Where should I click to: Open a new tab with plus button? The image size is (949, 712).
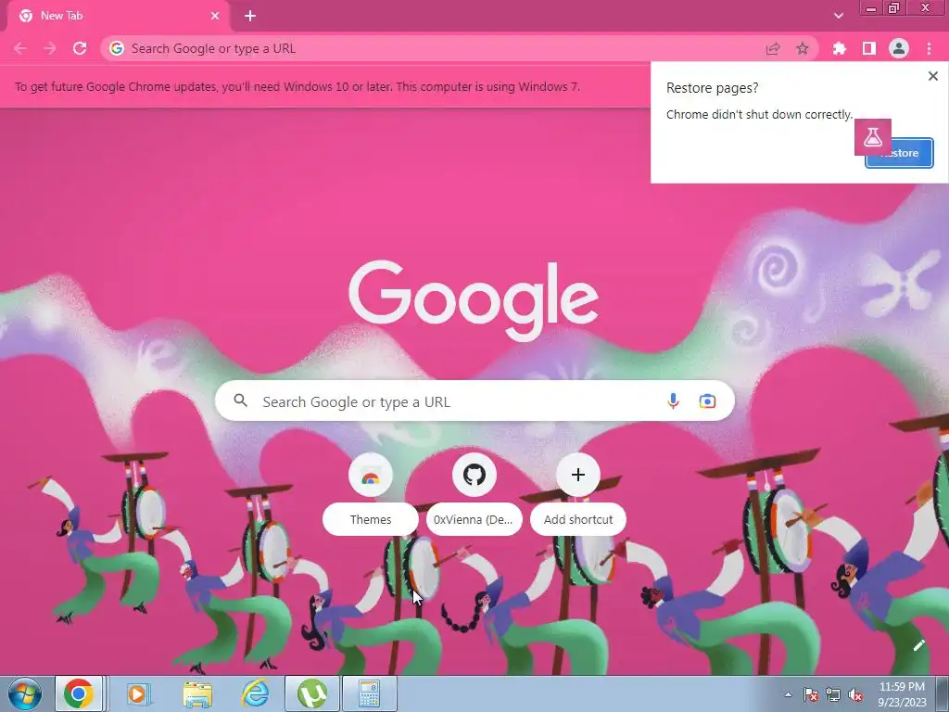click(x=250, y=16)
